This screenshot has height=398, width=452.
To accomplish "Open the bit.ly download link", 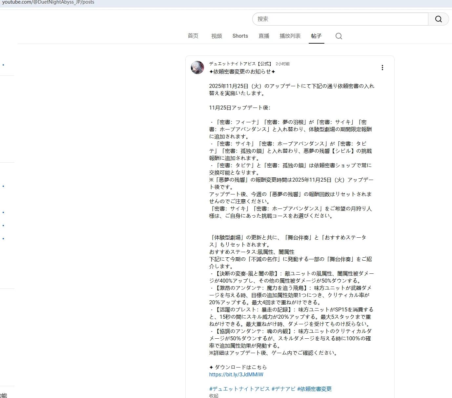I will click(236, 374).
